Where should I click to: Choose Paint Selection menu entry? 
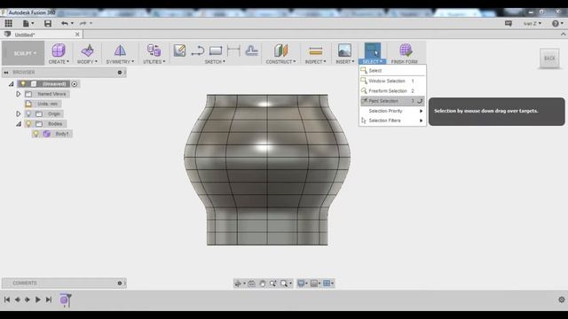(x=392, y=101)
